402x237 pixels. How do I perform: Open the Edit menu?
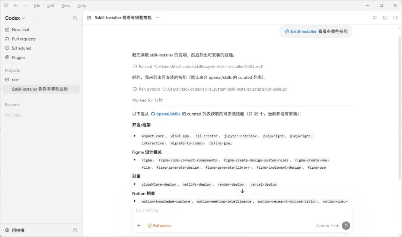click(51, 5)
